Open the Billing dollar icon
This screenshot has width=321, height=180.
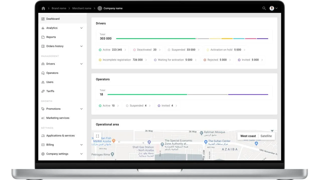coord(43,145)
